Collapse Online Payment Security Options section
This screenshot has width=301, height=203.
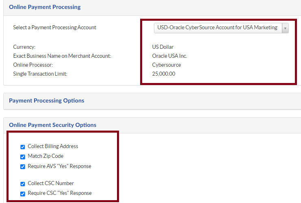pos(52,125)
